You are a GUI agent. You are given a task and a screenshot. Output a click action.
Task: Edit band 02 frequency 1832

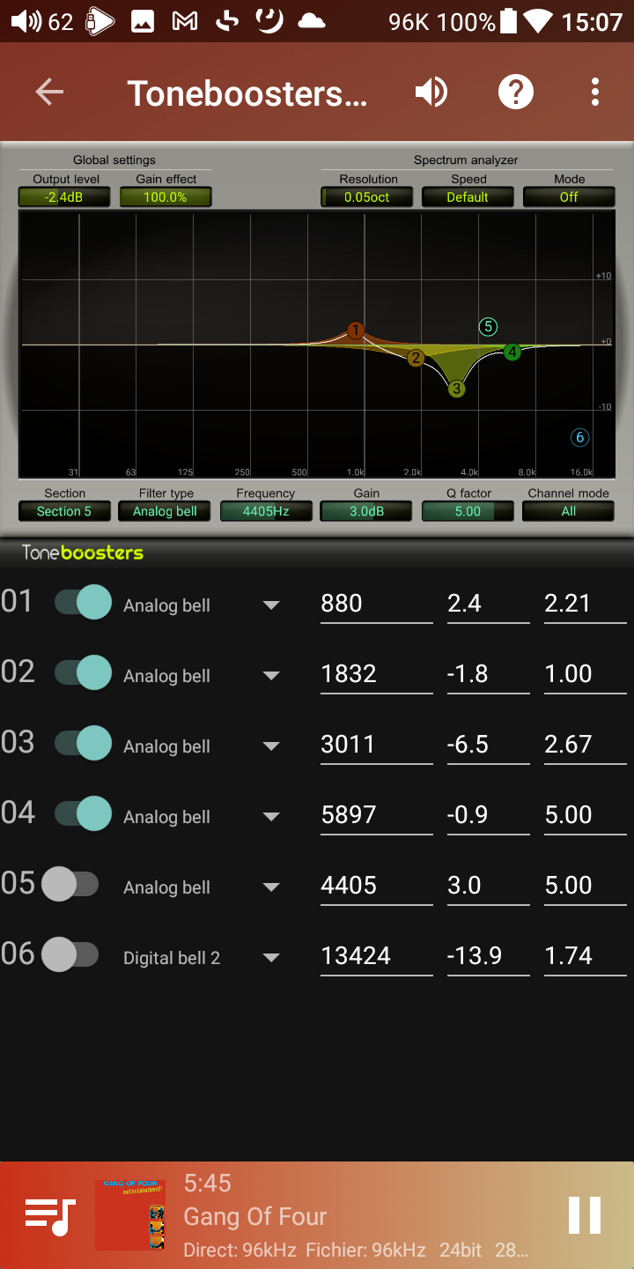coord(377,674)
